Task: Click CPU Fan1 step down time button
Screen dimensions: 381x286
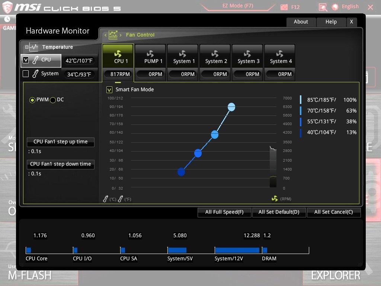Action: pyautogui.click(x=61, y=164)
